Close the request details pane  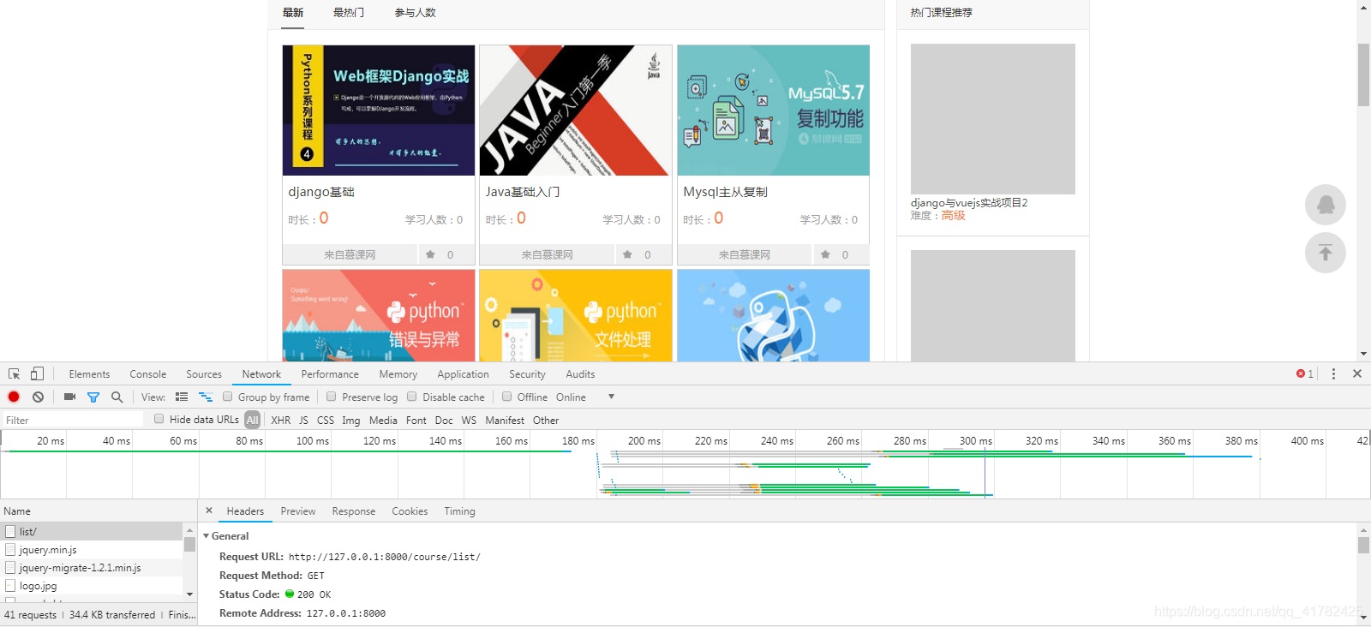pos(208,511)
